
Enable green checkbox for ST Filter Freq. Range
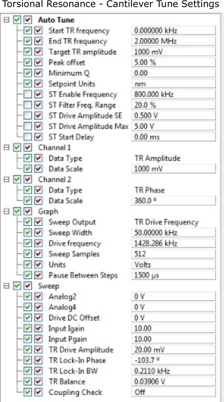tap(27, 105)
